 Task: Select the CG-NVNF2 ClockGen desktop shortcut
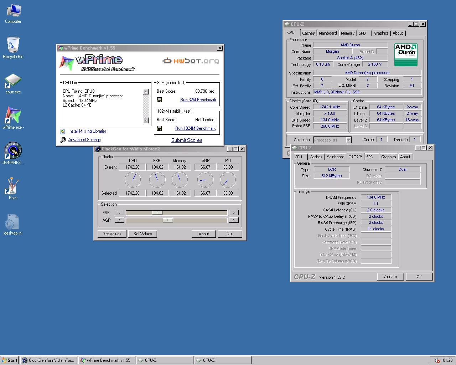point(13,154)
